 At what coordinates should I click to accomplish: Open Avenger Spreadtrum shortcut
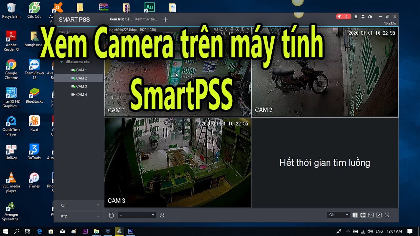pyautogui.click(x=11, y=211)
